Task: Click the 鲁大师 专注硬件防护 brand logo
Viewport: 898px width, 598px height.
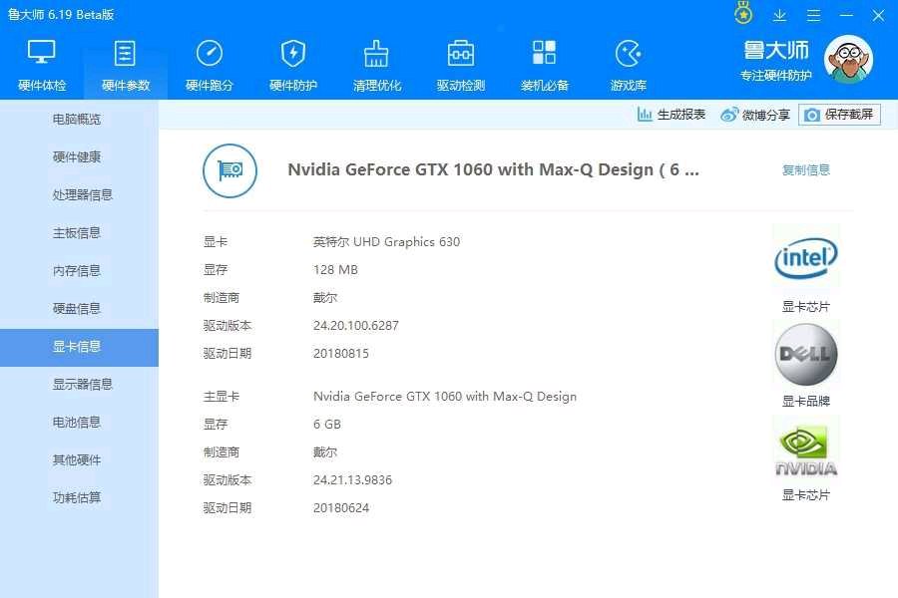Action: (775, 61)
